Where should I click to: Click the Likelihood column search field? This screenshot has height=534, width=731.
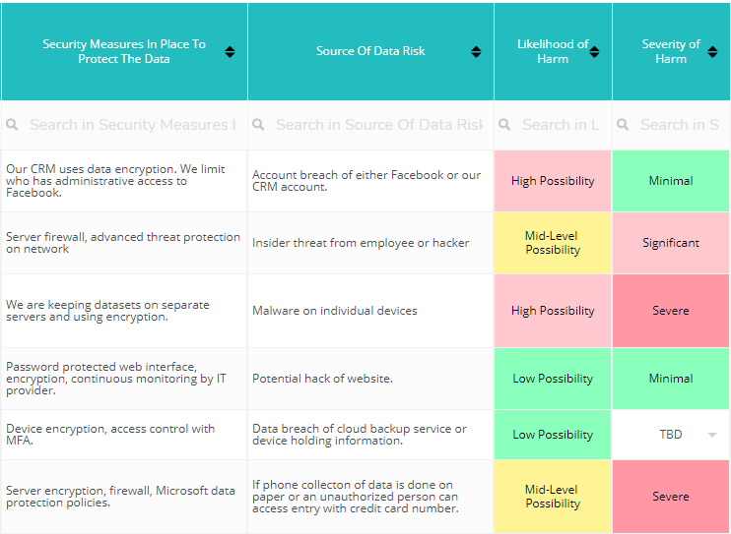(561, 125)
